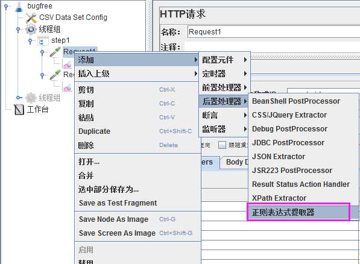Open the 后置处理器 submenu
Screen dimensions: 360x264
point(224,101)
